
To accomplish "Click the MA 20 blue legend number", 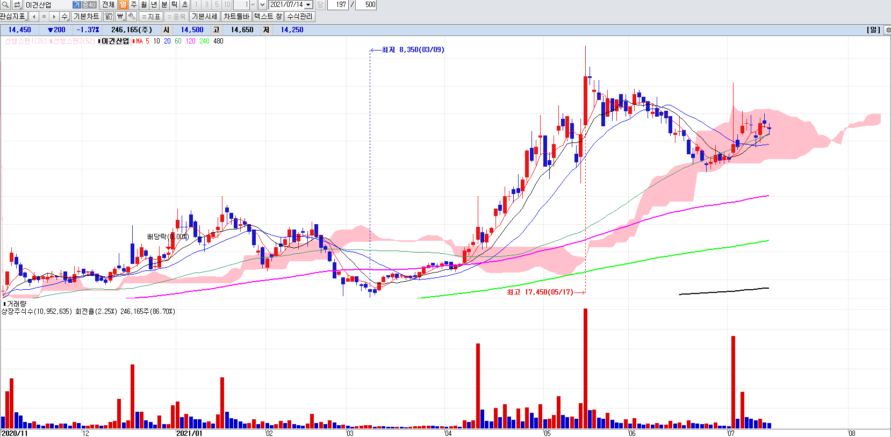I will (167, 41).
